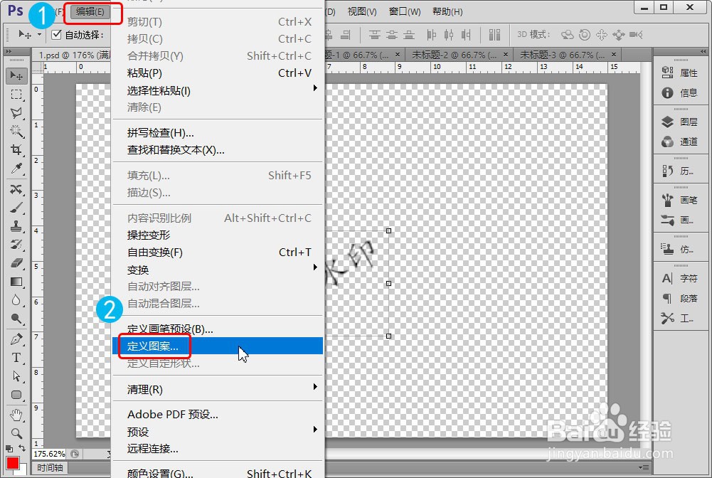The image size is (712, 478).
Task: Choose 颜色设置 menu item
Action: tap(218, 472)
